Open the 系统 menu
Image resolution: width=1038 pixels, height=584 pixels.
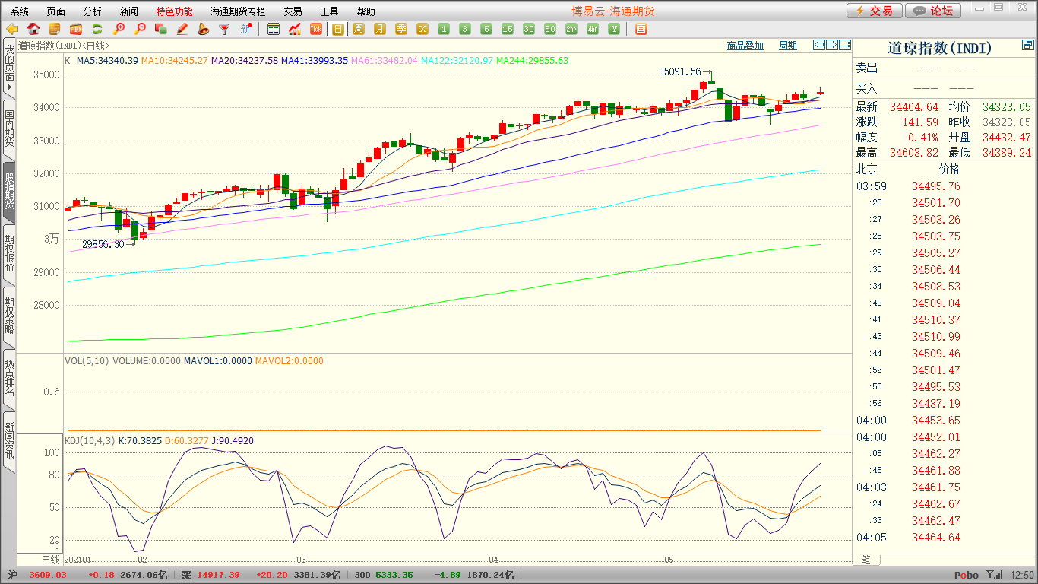20,11
